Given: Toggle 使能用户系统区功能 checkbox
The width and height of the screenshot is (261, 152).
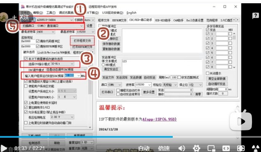Looking at the screenshot, I should (26, 86).
